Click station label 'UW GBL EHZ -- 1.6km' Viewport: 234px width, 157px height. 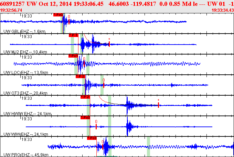tap(24, 32)
